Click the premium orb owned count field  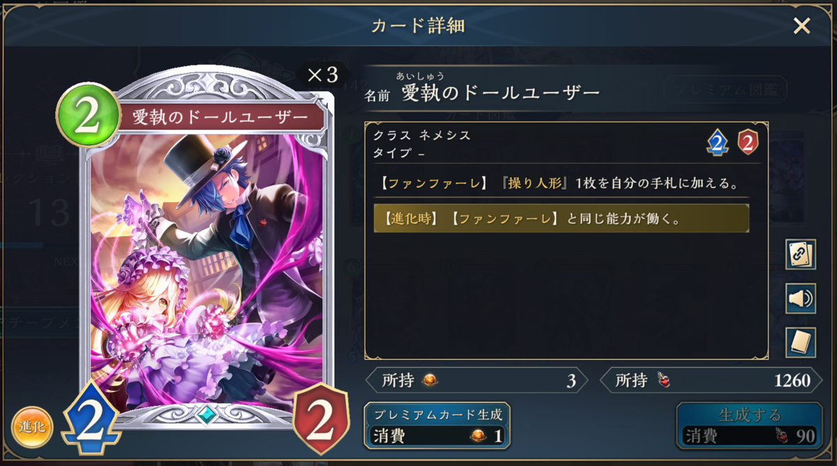[476, 380]
